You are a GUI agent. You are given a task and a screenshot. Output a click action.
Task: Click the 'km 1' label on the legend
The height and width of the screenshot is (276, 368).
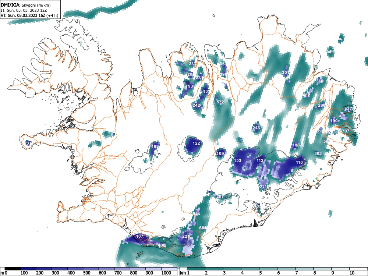(x=185, y=273)
